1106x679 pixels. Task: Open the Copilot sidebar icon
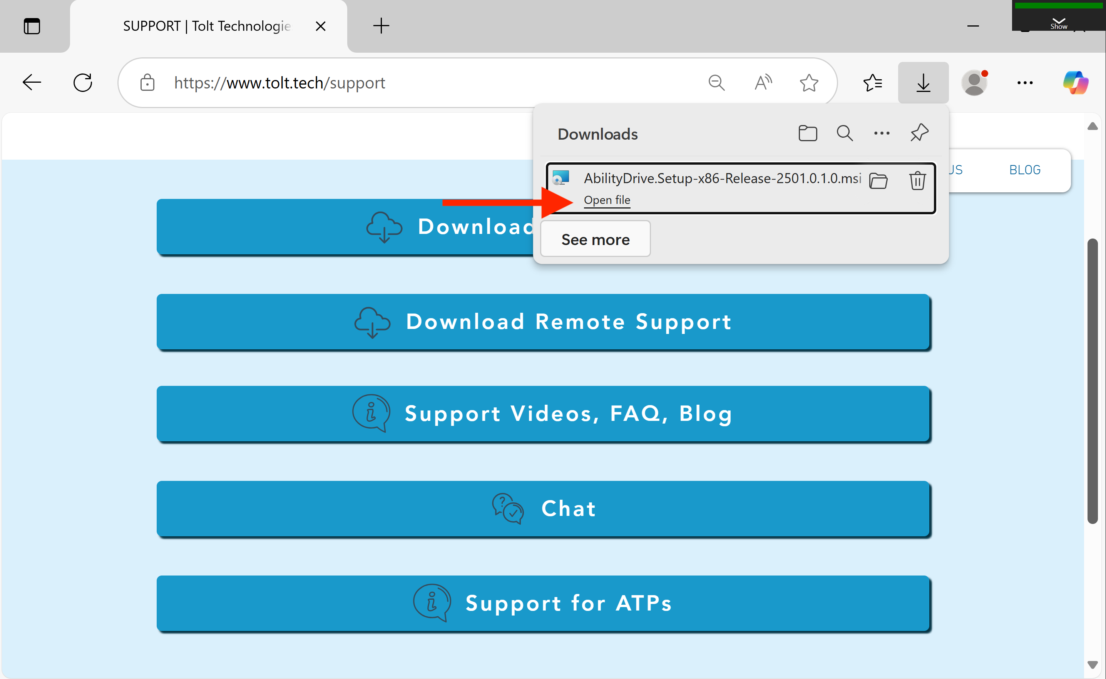click(x=1075, y=83)
